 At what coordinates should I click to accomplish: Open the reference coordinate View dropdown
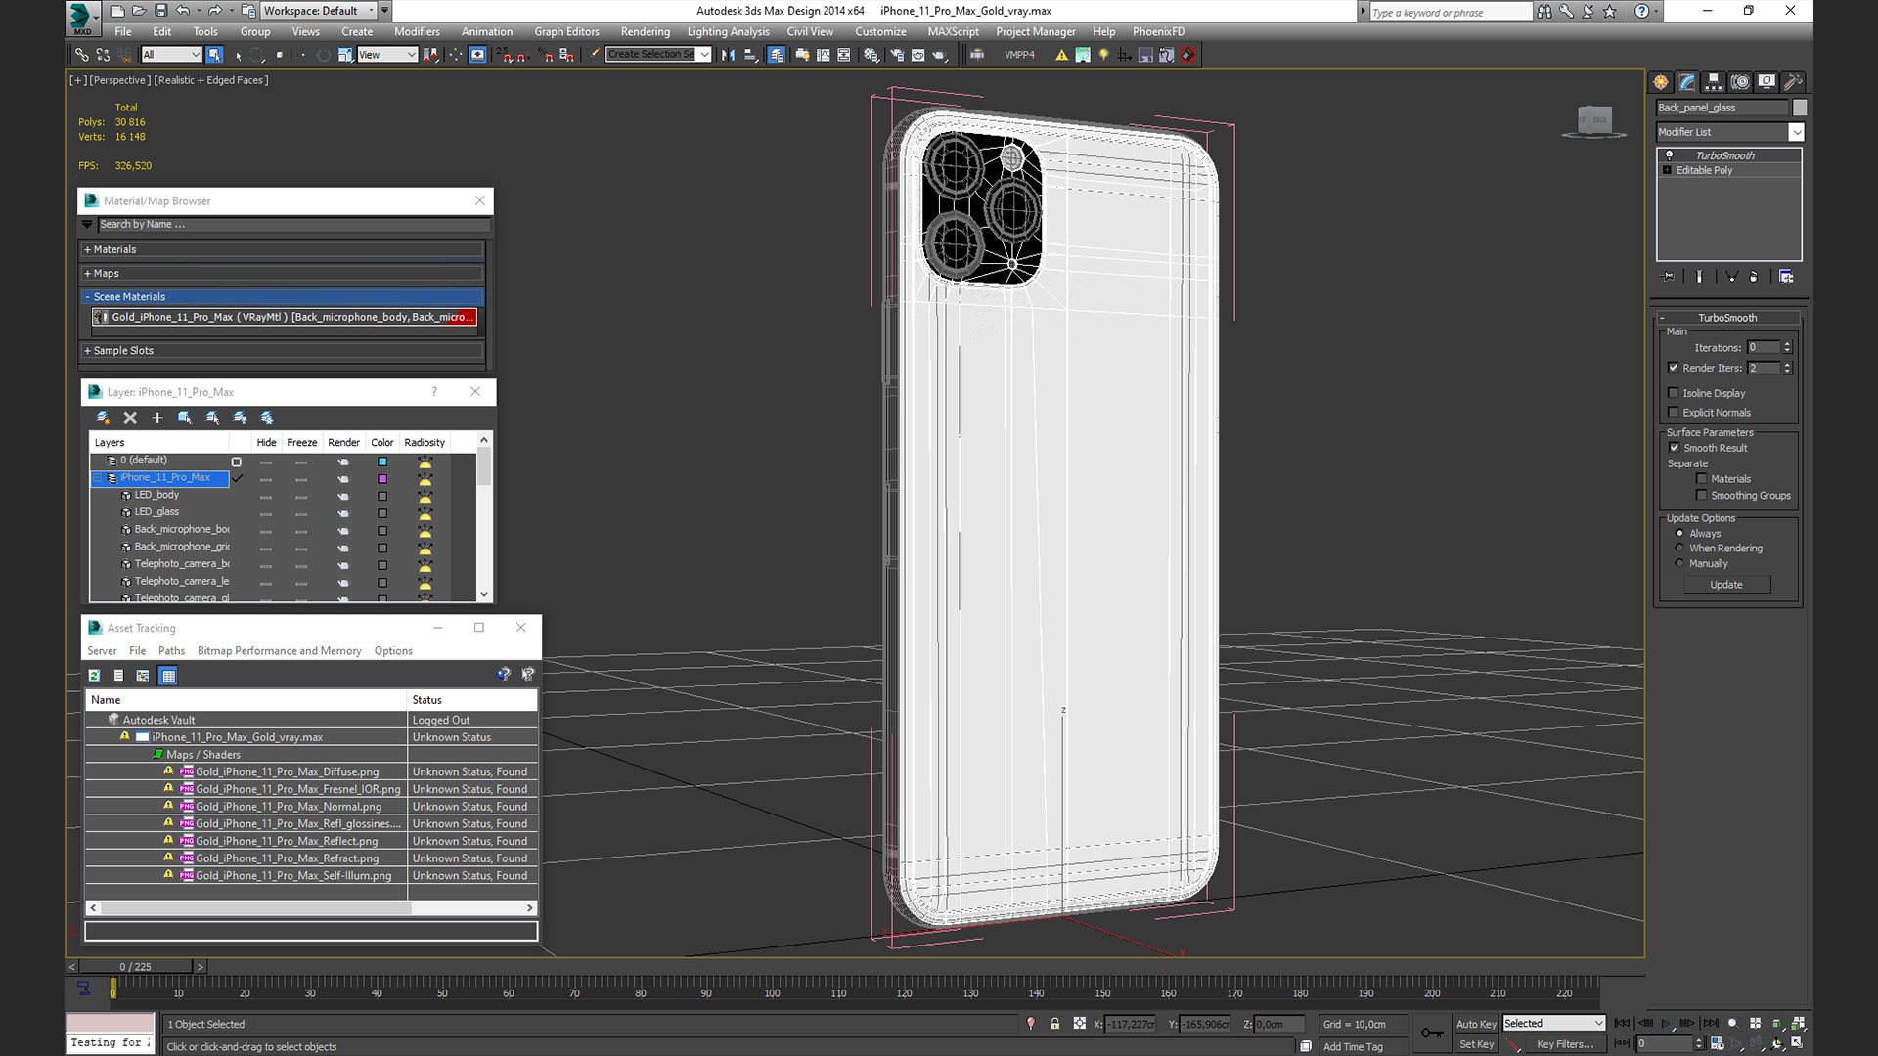[x=387, y=55]
